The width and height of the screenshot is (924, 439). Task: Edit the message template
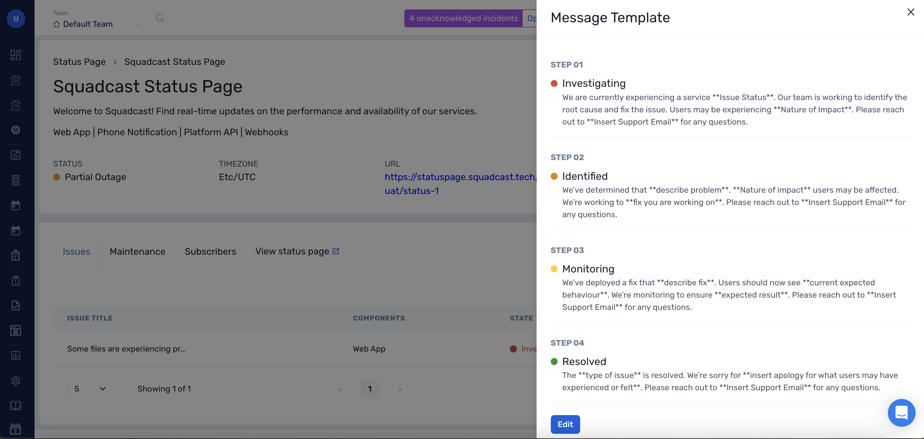pyautogui.click(x=565, y=424)
